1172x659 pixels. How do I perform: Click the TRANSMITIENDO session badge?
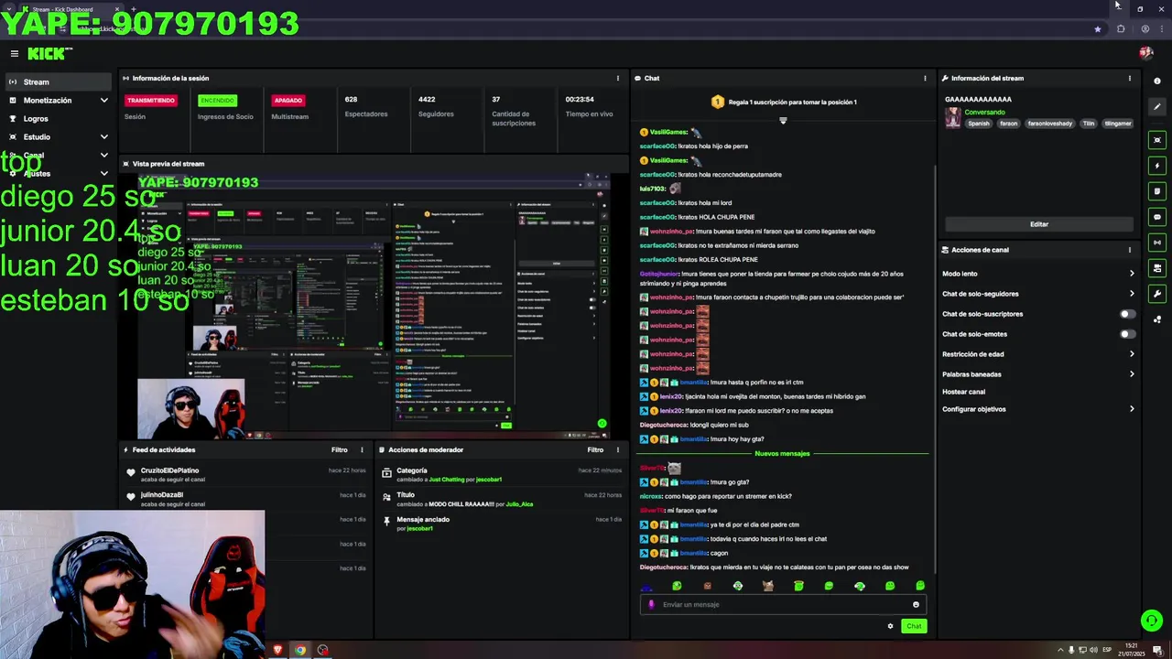point(150,100)
